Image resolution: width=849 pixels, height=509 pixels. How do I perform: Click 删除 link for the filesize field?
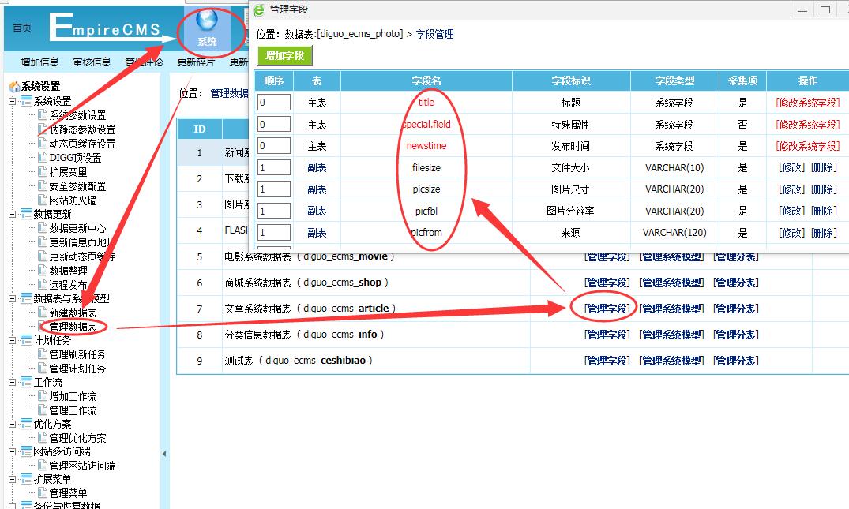(824, 168)
